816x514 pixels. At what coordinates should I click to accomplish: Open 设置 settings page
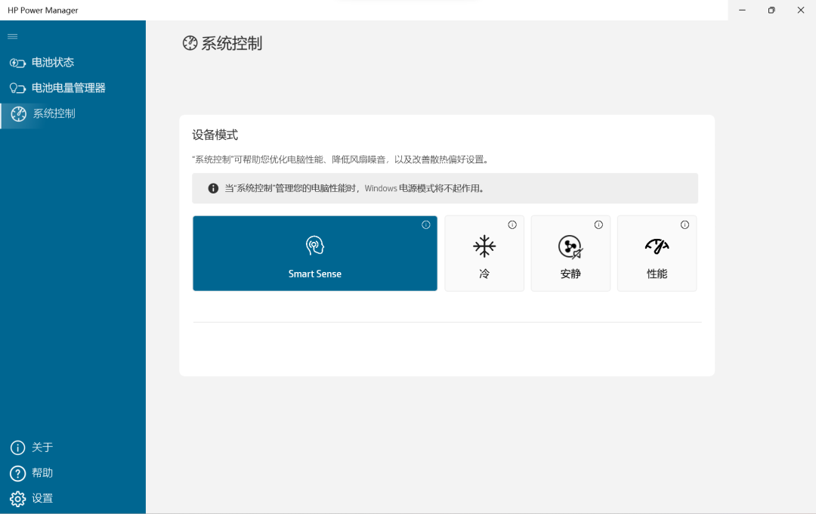coord(73,498)
